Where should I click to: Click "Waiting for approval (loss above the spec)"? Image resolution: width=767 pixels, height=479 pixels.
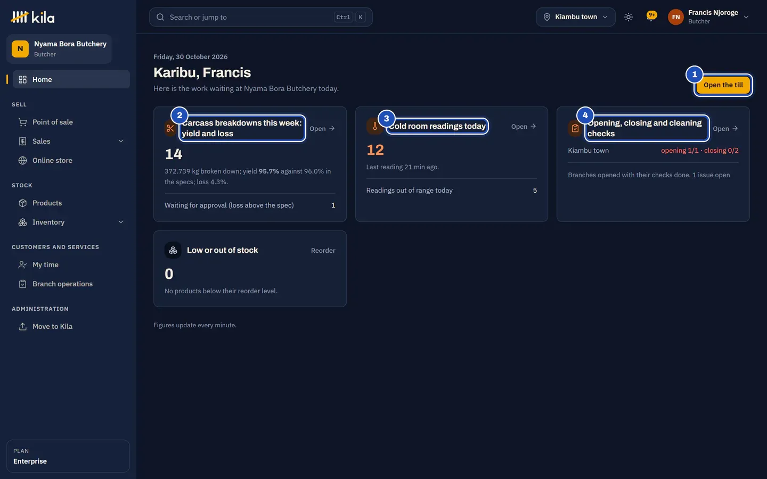(x=229, y=205)
